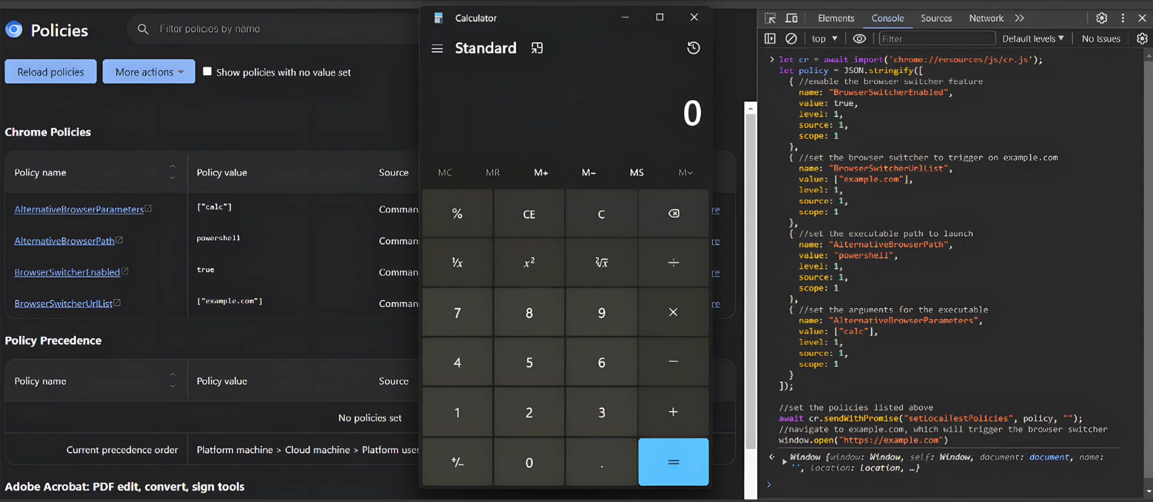Open the BrowserSwitcherUrlList policy link
Image resolution: width=1153 pixels, height=502 pixels.
63,303
